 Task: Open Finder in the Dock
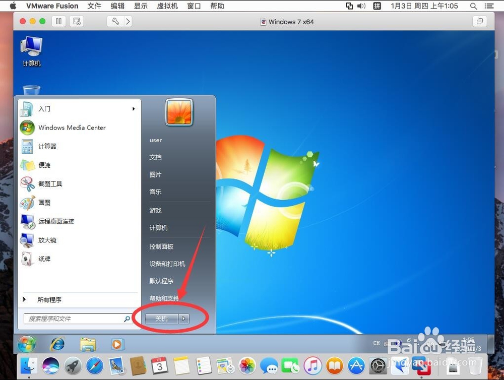(29, 366)
